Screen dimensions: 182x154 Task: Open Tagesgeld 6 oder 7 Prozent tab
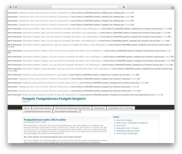click(x=120, y=108)
